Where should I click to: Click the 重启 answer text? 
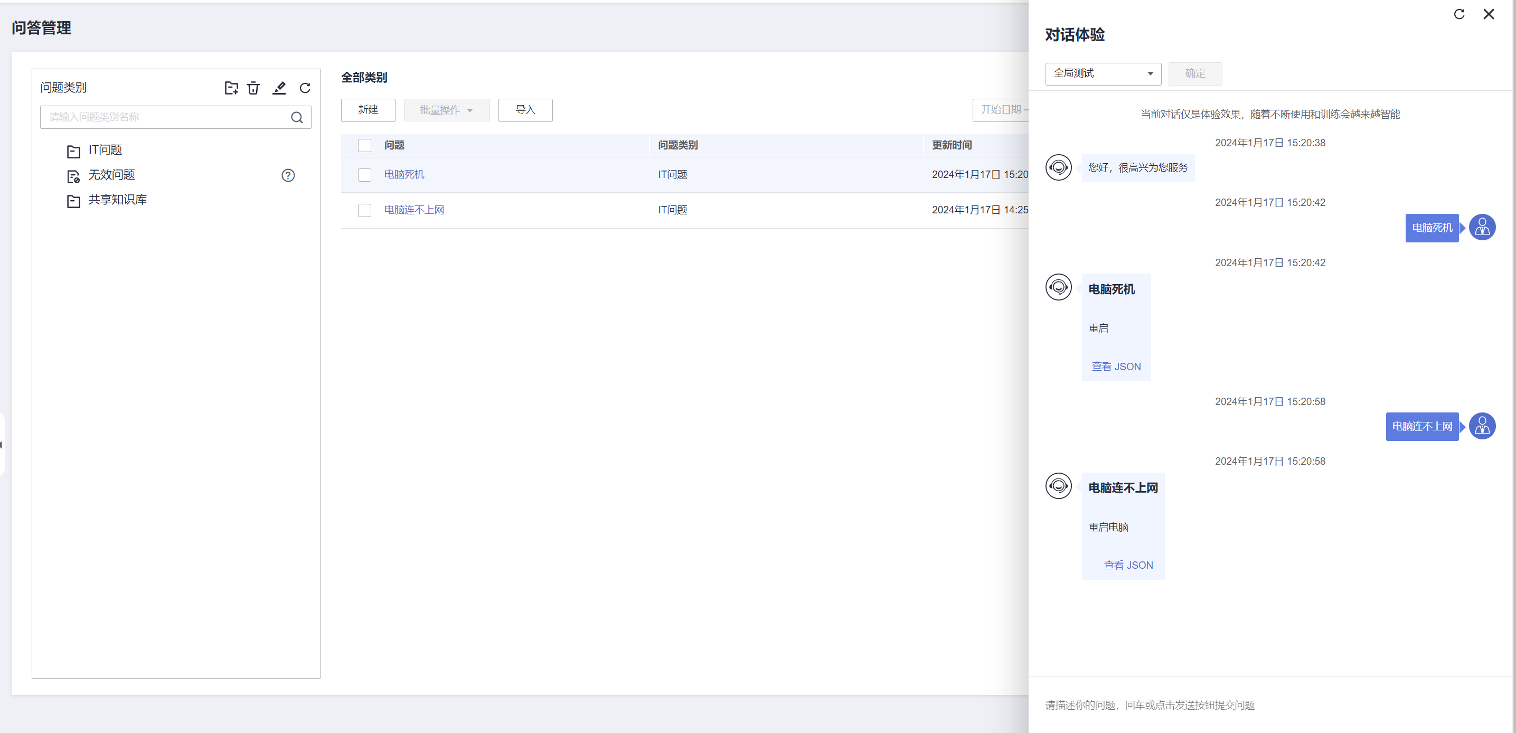pyautogui.click(x=1098, y=328)
